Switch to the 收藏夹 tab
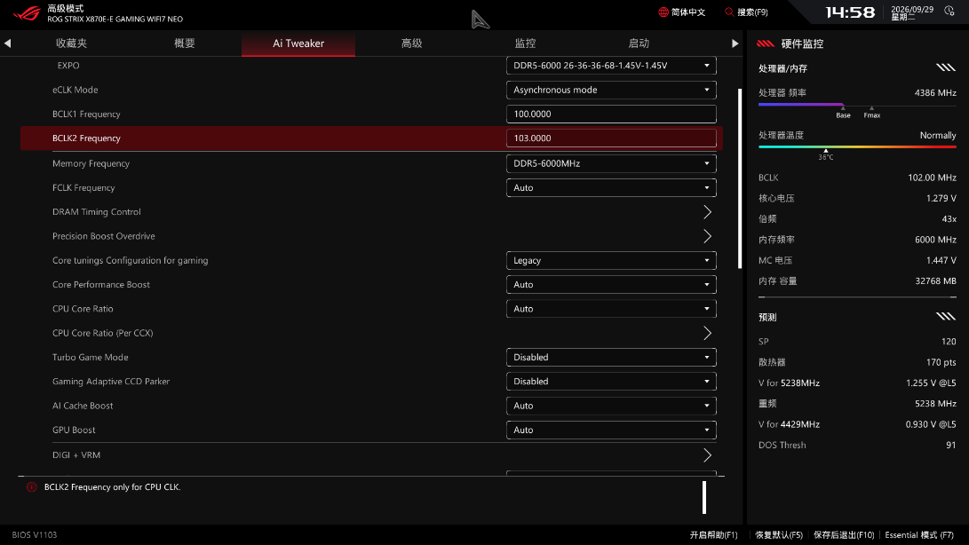This screenshot has width=969, height=545. [x=72, y=43]
